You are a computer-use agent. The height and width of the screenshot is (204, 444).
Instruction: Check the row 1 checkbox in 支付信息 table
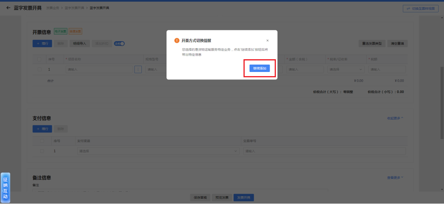click(42, 151)
